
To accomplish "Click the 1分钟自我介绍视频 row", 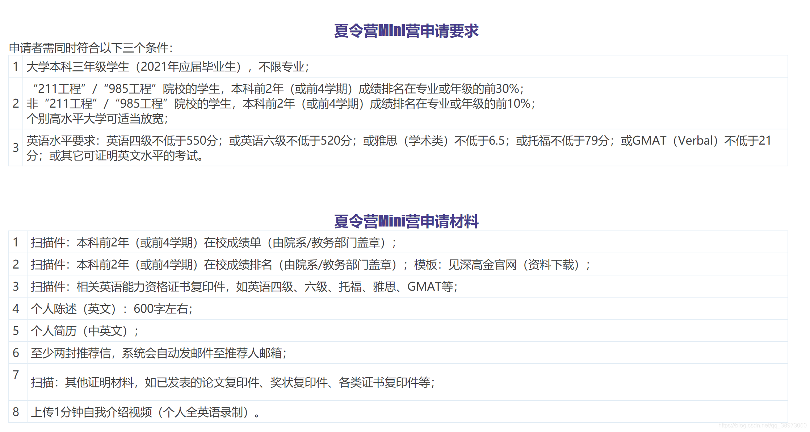I will tap(145, 412).
